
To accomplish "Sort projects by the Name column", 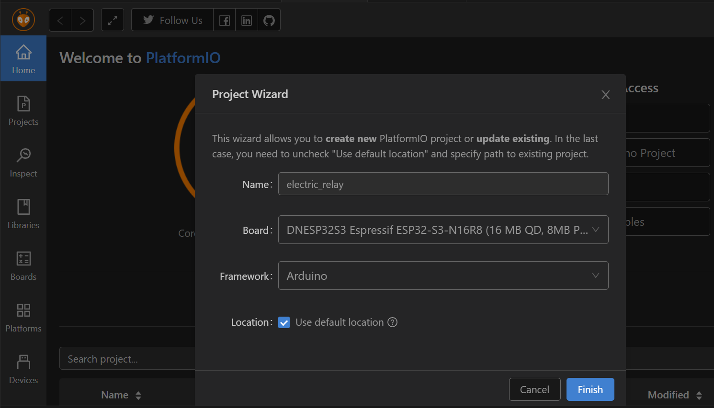I will pos(121,395).
